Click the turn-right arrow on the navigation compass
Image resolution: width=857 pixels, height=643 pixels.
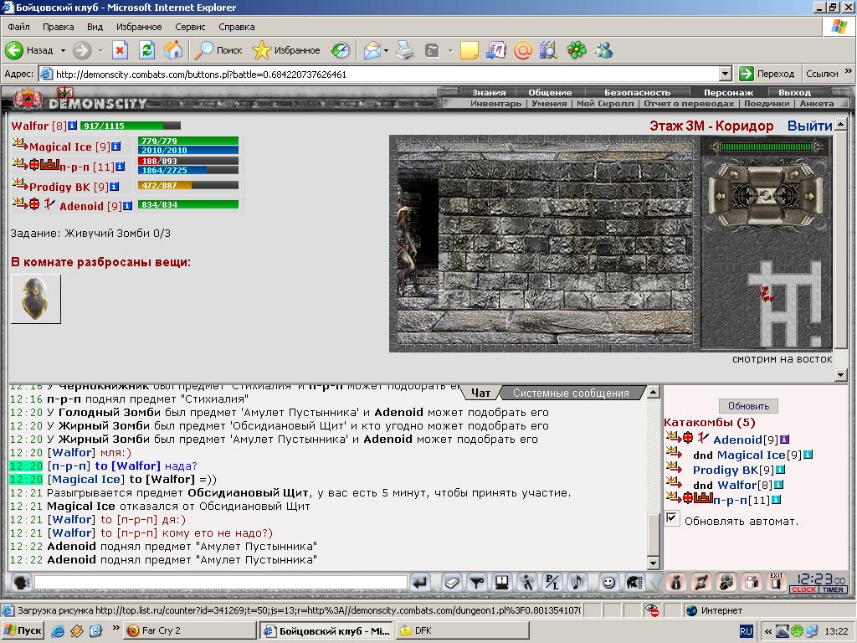(x=809, y=196)
